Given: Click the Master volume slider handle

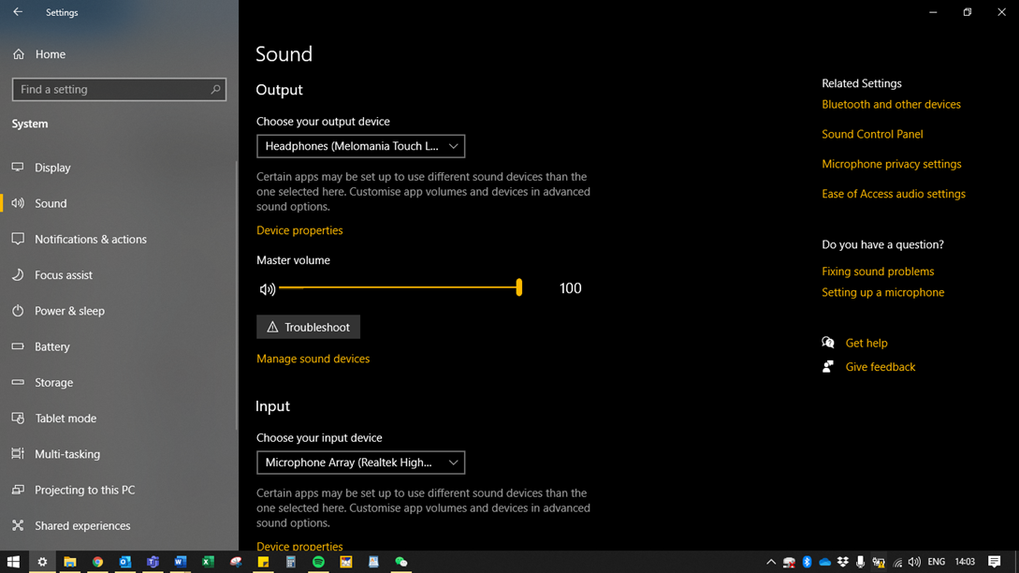Looking at the screenshot, I should coord(519,288).
